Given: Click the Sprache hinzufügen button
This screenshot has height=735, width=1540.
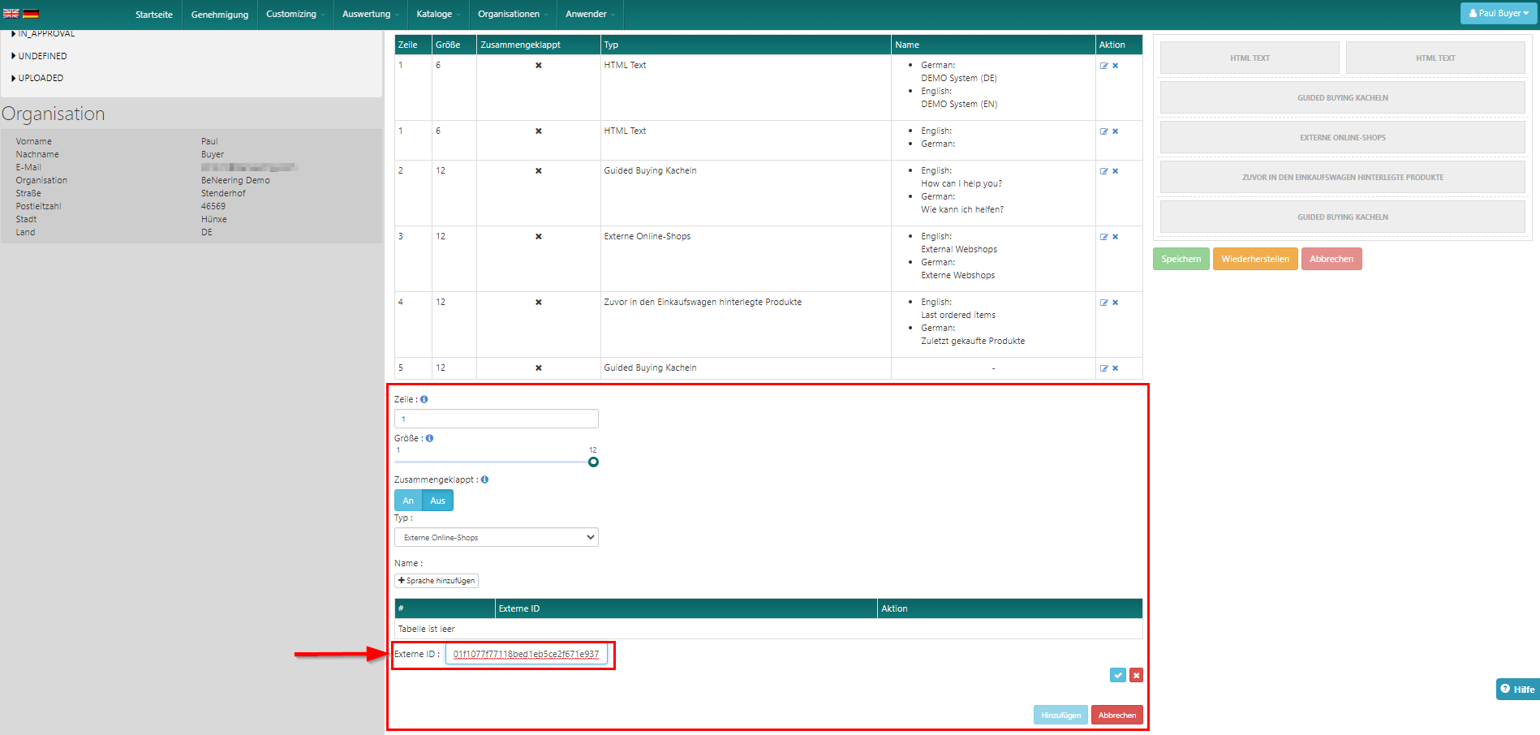Looking at the screenshot, I should pyautogui.click(x=437, y=581).
